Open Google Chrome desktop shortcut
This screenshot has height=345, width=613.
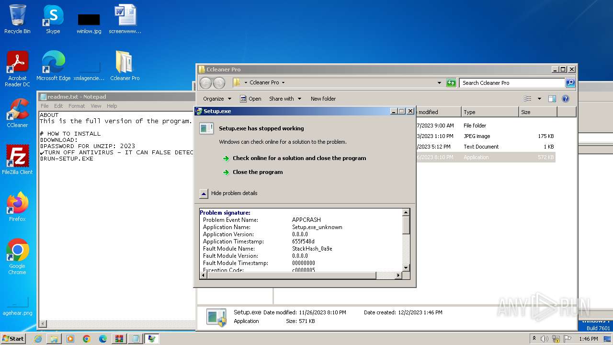pyautogui.click(x=17, y=256)
